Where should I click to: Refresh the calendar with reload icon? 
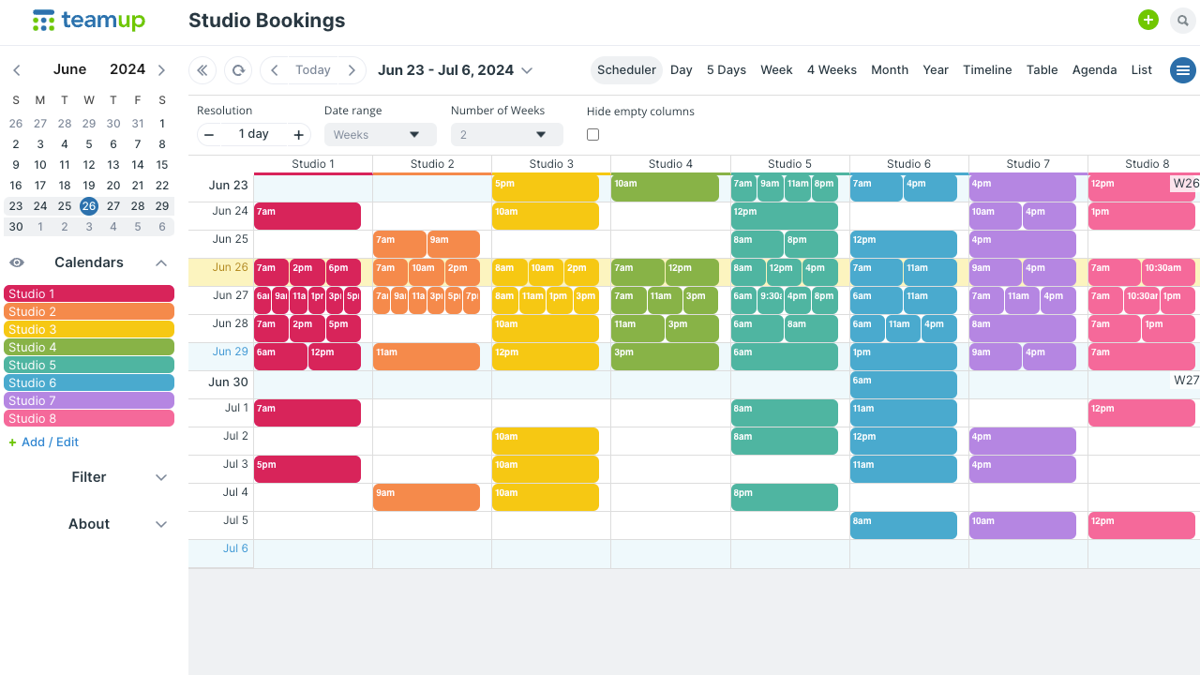pos(238,70)
